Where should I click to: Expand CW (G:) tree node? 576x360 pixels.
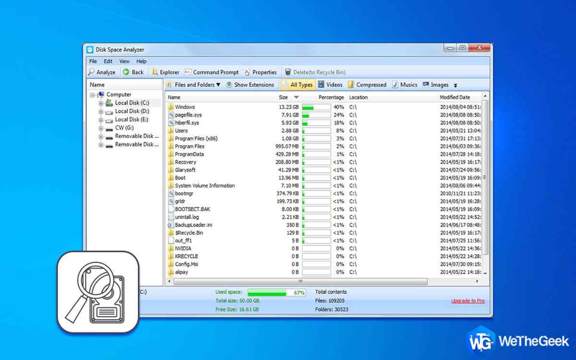(101, 128)
